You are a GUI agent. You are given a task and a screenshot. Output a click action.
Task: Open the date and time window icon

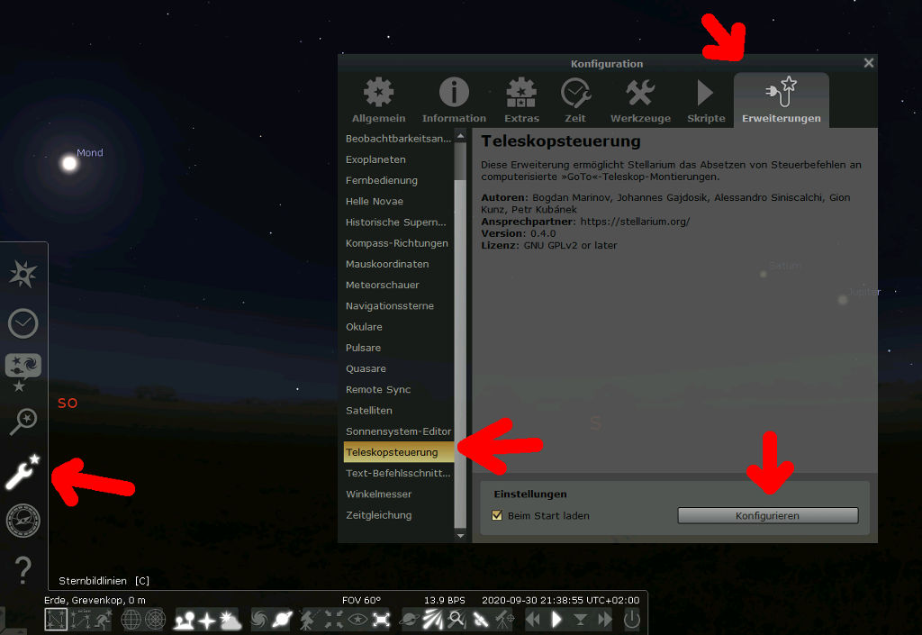coord(23,322)
